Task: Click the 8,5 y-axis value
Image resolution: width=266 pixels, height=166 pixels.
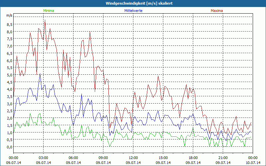Action: pyautogui.click(x=10, y=25)
